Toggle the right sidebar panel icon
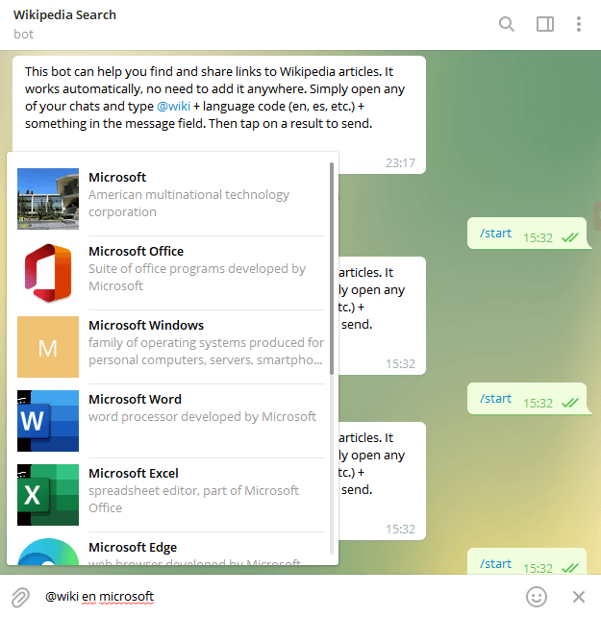 545,24
